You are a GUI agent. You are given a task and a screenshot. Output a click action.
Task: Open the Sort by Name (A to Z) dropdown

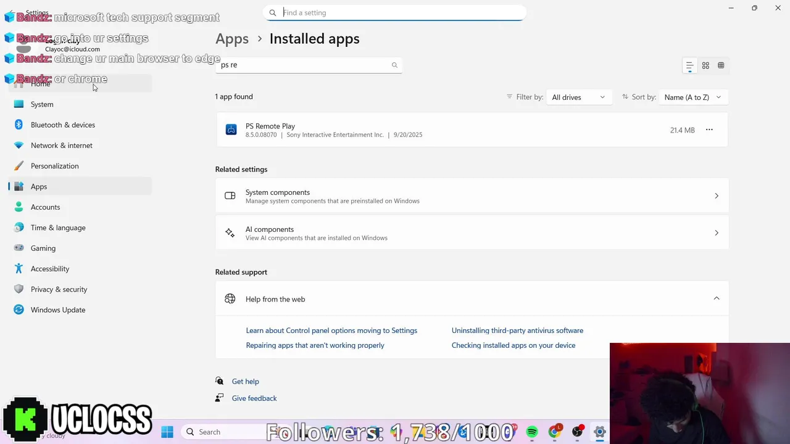click(693, 97)
